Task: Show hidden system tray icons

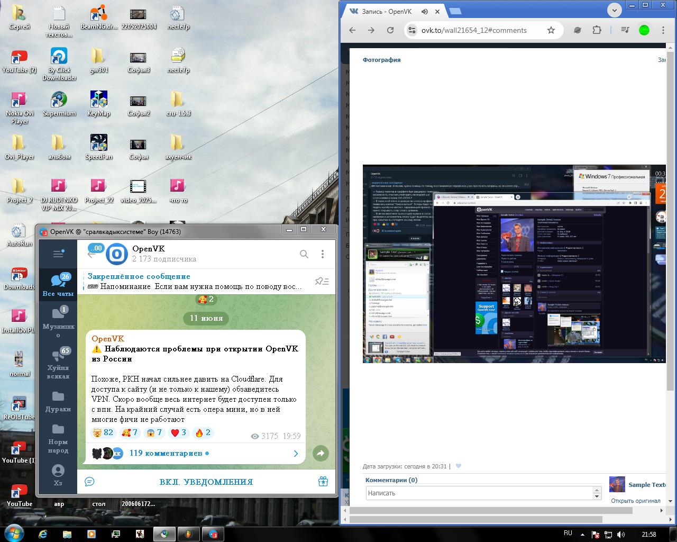Action: pyautogui.click(x=583, y=534)
